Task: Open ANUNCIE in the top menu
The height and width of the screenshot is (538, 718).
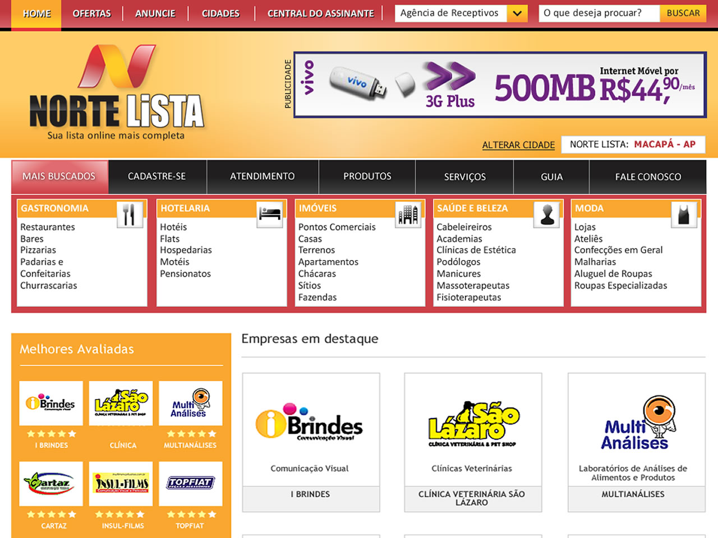Action: coord(155,13)
